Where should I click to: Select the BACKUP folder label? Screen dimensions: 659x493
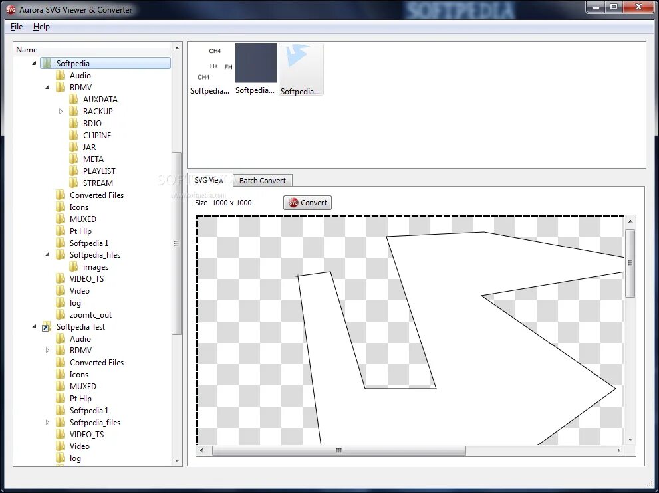coord(98,111)
